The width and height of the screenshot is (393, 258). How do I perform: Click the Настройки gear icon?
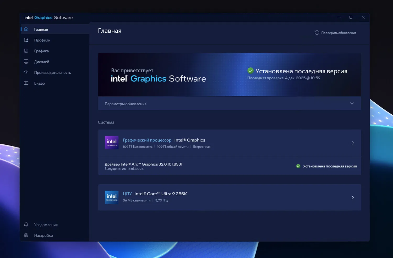26,235
